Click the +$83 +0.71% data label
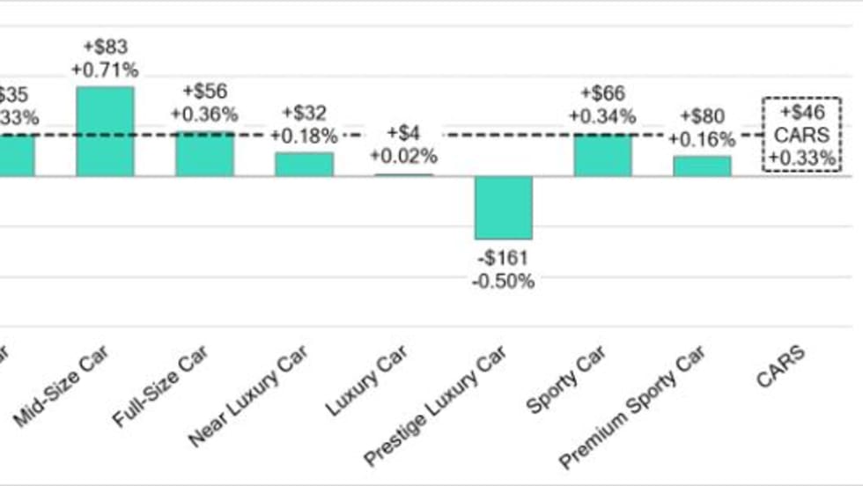The height and width of the screenshot is (486, 863). coord(107,58)
